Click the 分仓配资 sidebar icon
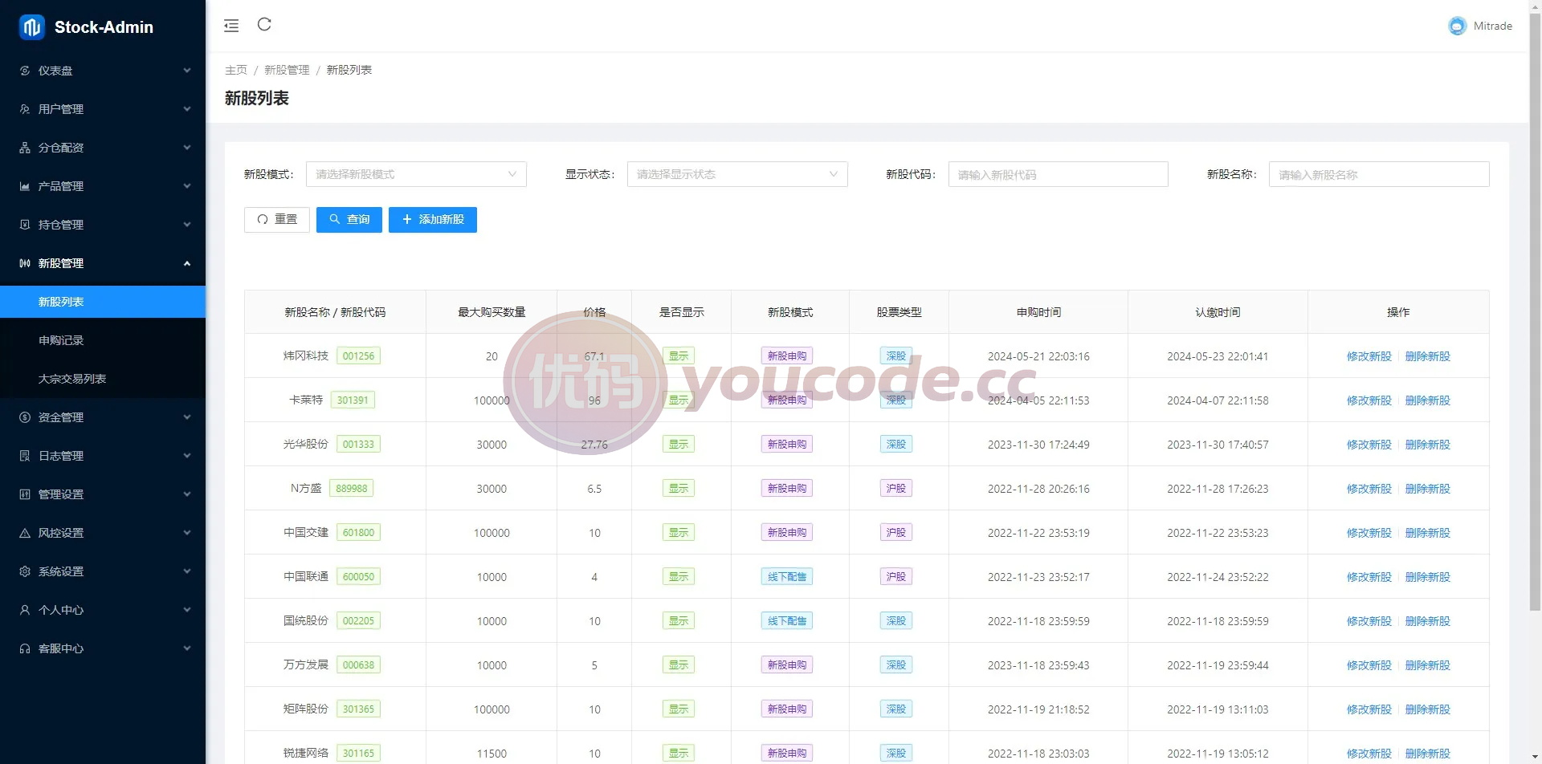 [25, 148]
